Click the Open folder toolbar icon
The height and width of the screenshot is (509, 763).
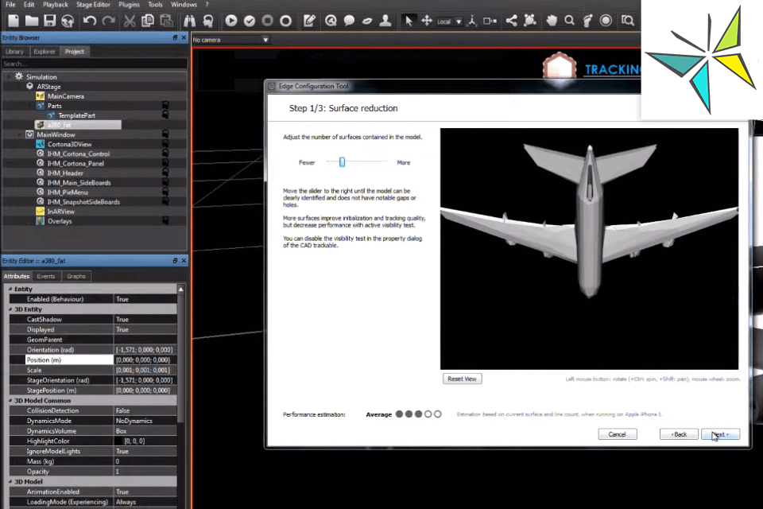(x=32, y=21)
